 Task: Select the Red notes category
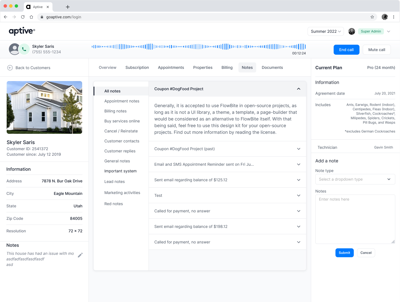tap(114, 204)
